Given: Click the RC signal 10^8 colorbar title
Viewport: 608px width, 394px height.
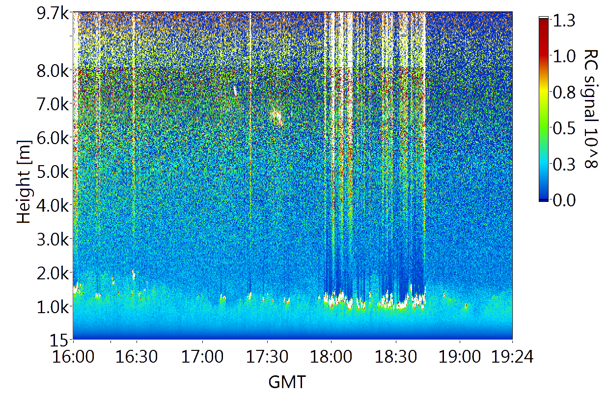Looking at the screenshot, I should point(590,109).
